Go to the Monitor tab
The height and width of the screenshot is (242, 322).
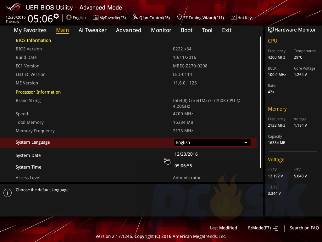pyautogui.click(x=161, y=30)
